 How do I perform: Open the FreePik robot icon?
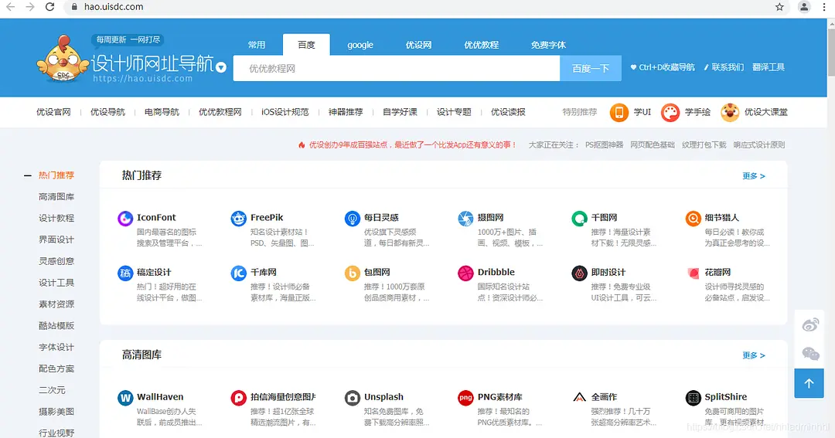pos(238,219)
